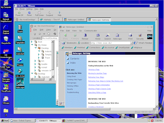The width and height of the screenshot is (164, 123).
Task: Launch Netscape from the KDE desktop icon
Action: pos(20,83)
